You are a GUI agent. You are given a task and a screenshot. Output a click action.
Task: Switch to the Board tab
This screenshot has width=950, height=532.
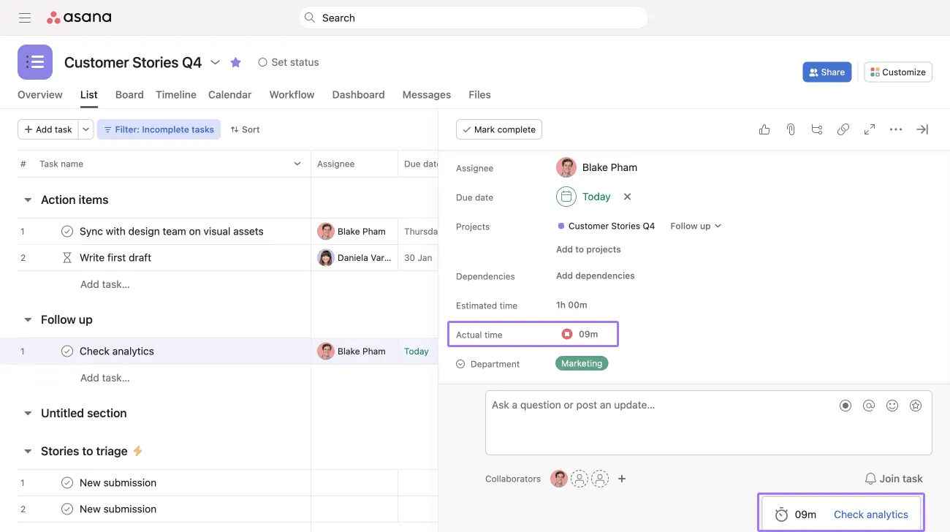pyautogui.click(x=129, y=94)
